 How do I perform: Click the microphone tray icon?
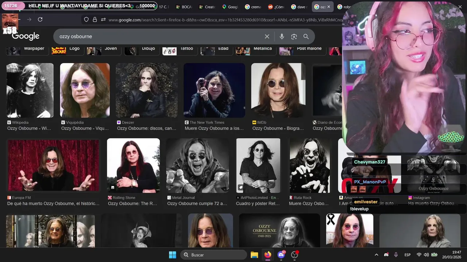[x=396, y=255]
